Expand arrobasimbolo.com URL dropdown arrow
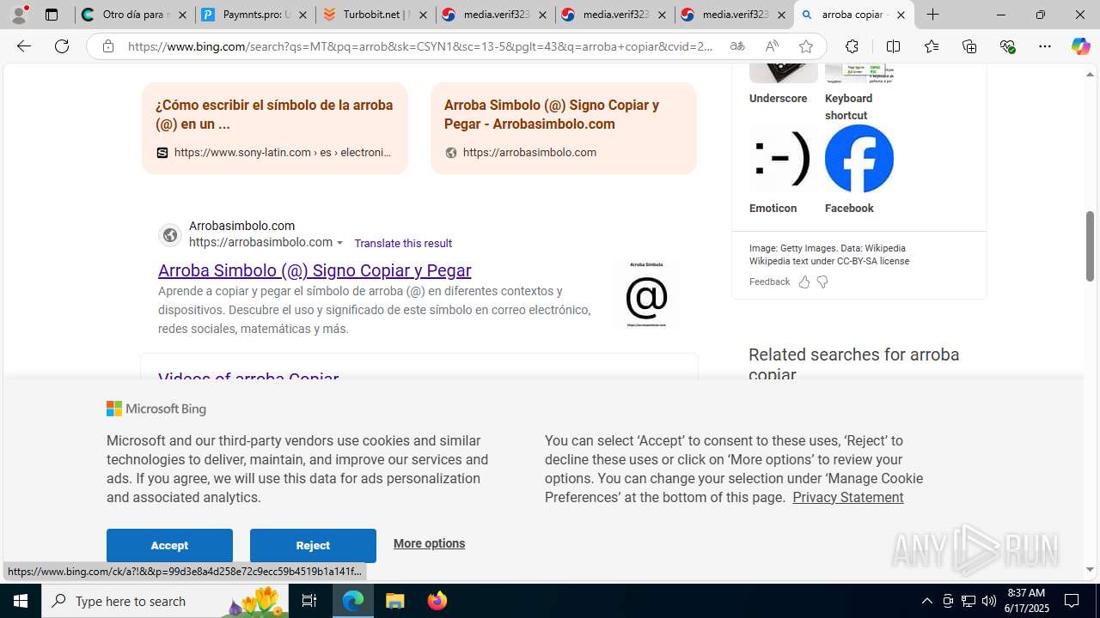1100x618 pixels. click(x=340, y=243)
